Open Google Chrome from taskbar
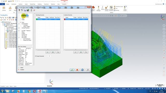Screen dimensions: 166x93 click(x=29, y=91)
